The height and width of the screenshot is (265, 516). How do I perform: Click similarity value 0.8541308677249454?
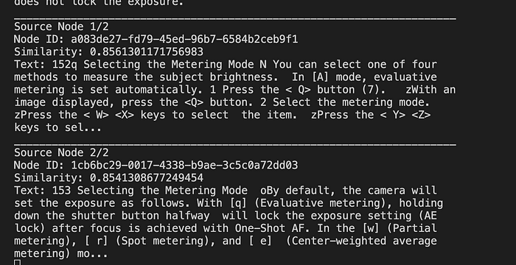[147, 178]
